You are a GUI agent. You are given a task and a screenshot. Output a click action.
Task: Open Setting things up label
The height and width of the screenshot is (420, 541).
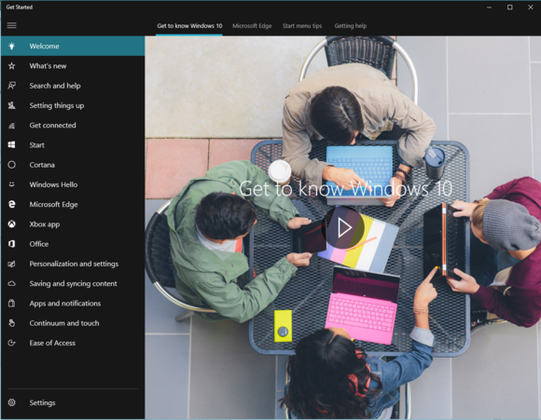[x=57, y=105]
